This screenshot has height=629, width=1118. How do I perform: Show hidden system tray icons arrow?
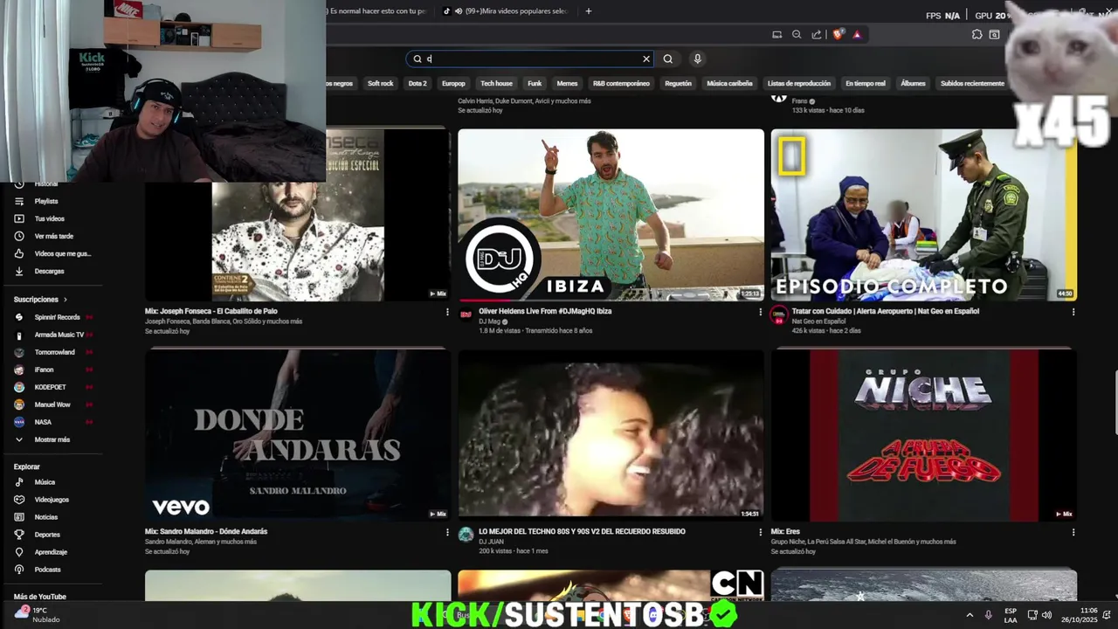click(x=969, y=615)
